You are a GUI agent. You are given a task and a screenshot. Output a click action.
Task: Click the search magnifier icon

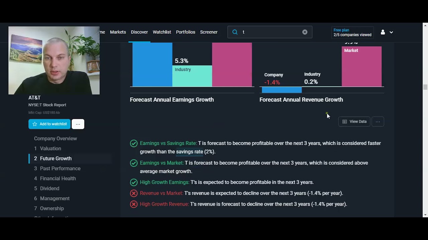pyautogui.click(x=235, y=32)
